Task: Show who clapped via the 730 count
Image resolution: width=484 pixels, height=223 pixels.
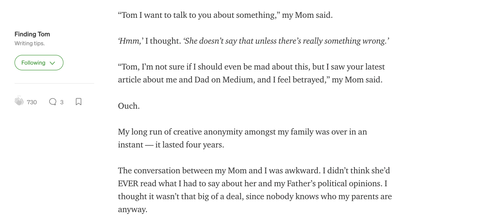Action: (32, 102)
